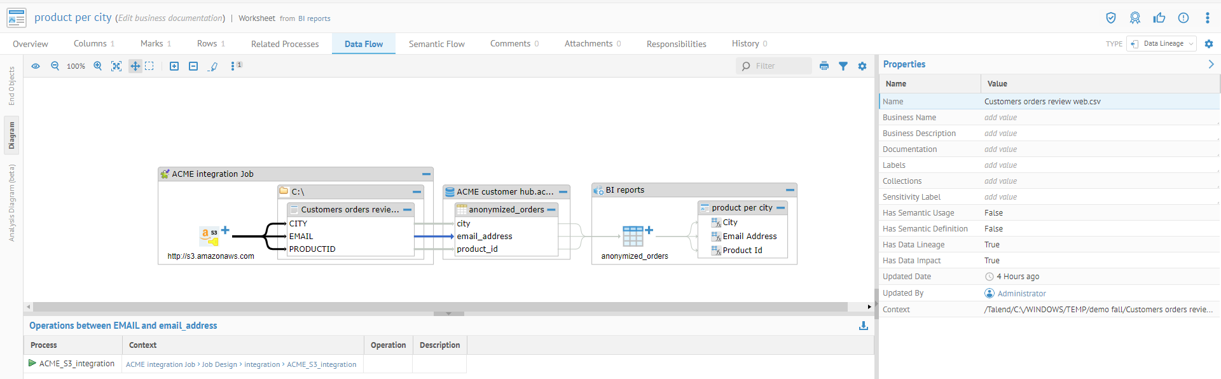Click the zoom in magnifier icon

pyautogui.click(x=98, y=66)
